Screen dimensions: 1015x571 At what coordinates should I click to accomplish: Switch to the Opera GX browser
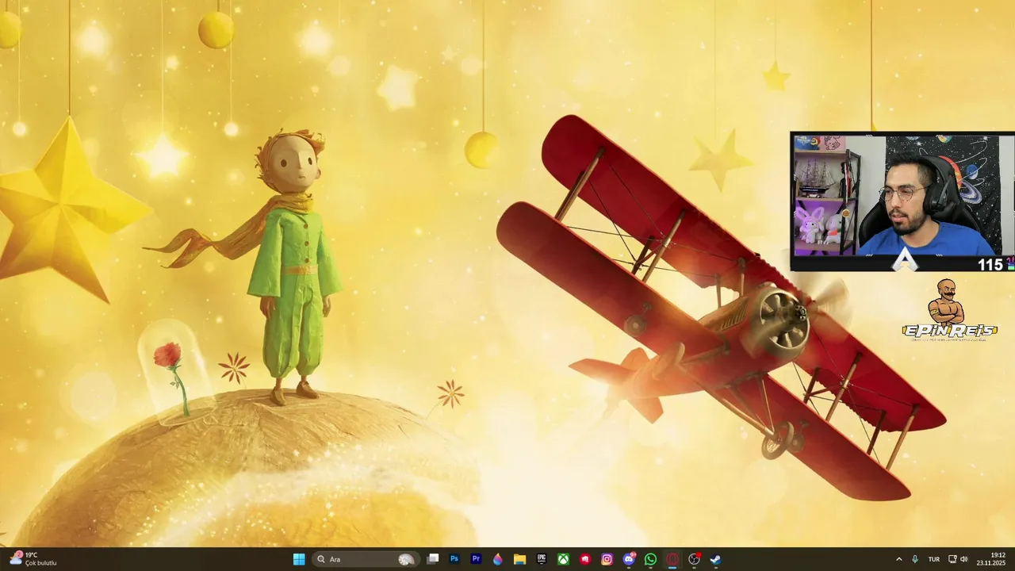[x=672, y=559]
